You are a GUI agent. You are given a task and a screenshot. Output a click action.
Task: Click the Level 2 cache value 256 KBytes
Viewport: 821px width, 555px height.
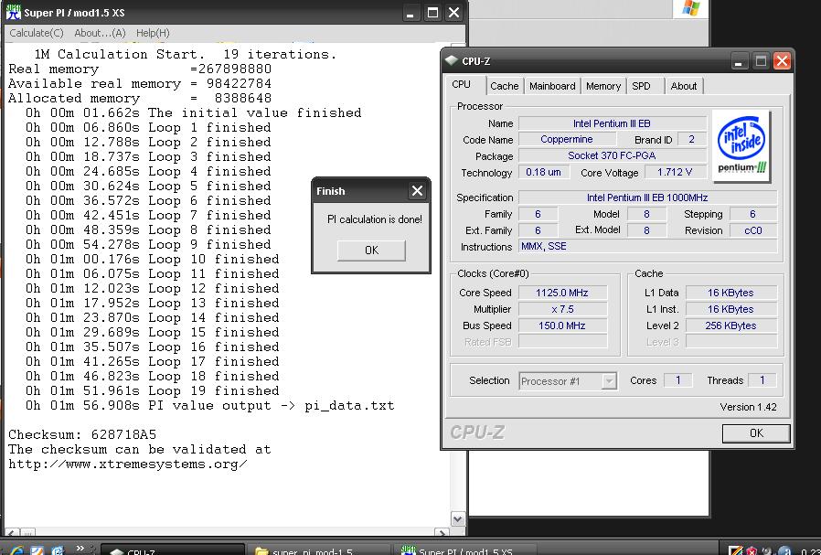[x=730, y=326]
